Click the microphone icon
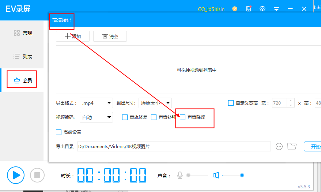Image resolution: width=321 pixels, height=192 pixels. (180, 175)
